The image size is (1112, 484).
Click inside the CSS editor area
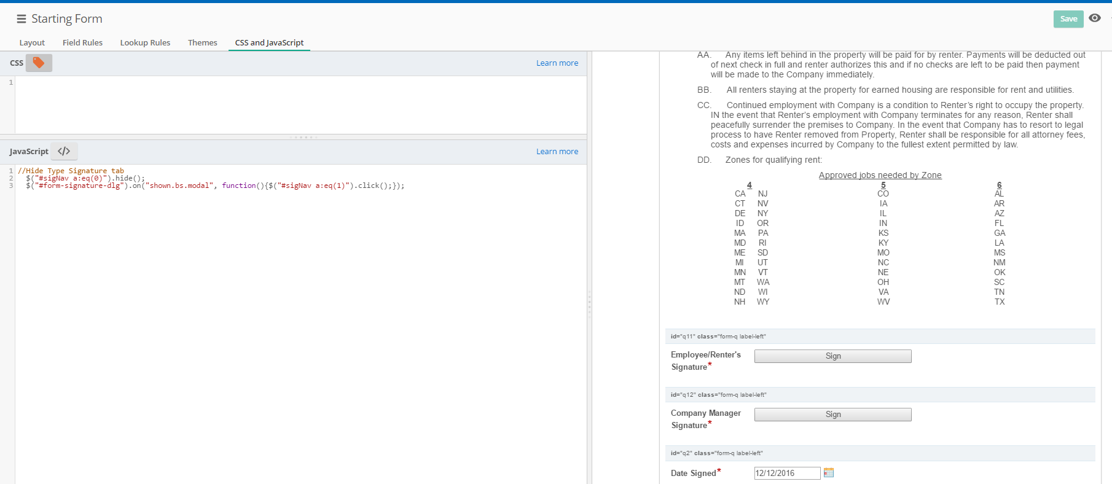click(x=300, y=104)
